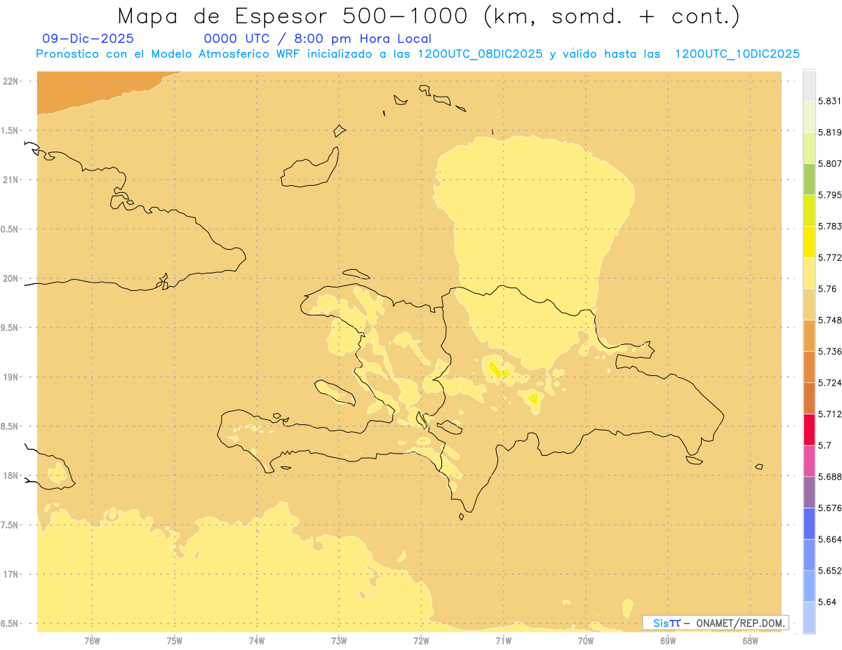
Task: Click the color scale value "5.795"
Action: tap(829, 195)
